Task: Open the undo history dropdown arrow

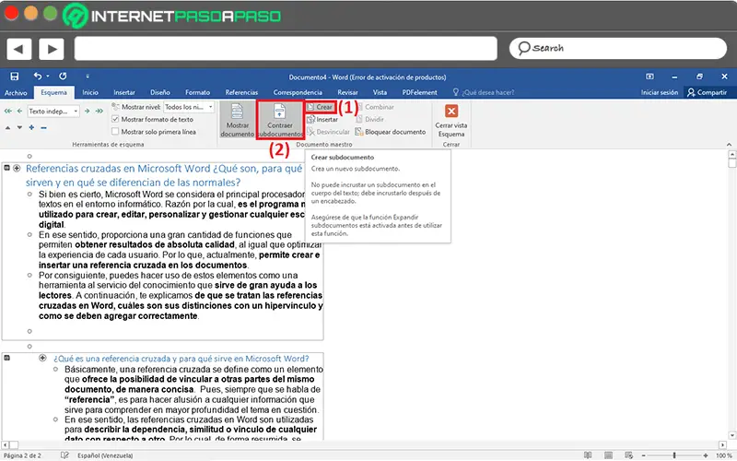Action: 48,77
